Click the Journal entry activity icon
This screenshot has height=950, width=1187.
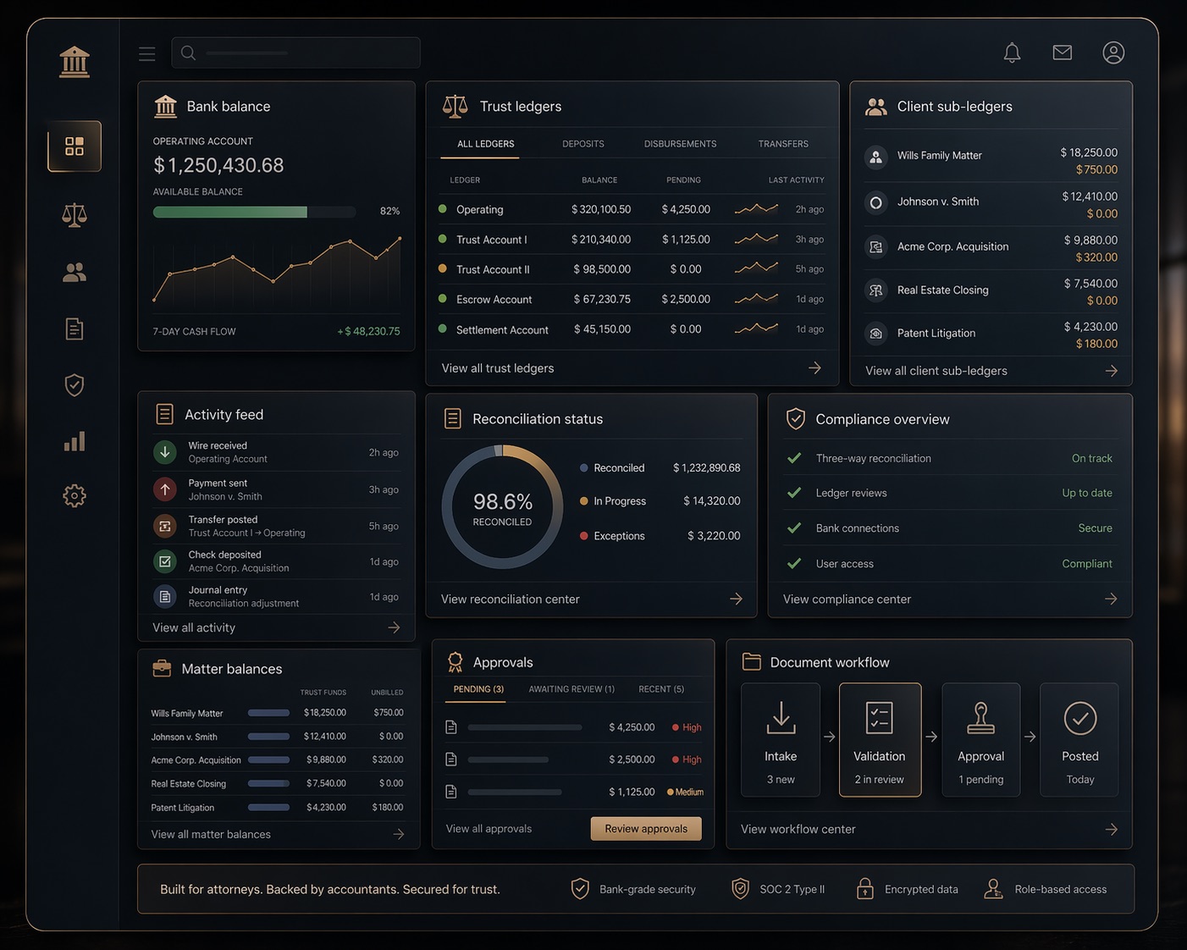coord(165,597)
